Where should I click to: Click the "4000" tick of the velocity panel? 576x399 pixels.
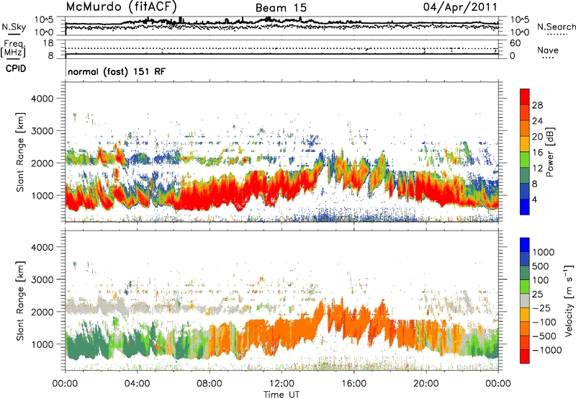click(42, 247)
